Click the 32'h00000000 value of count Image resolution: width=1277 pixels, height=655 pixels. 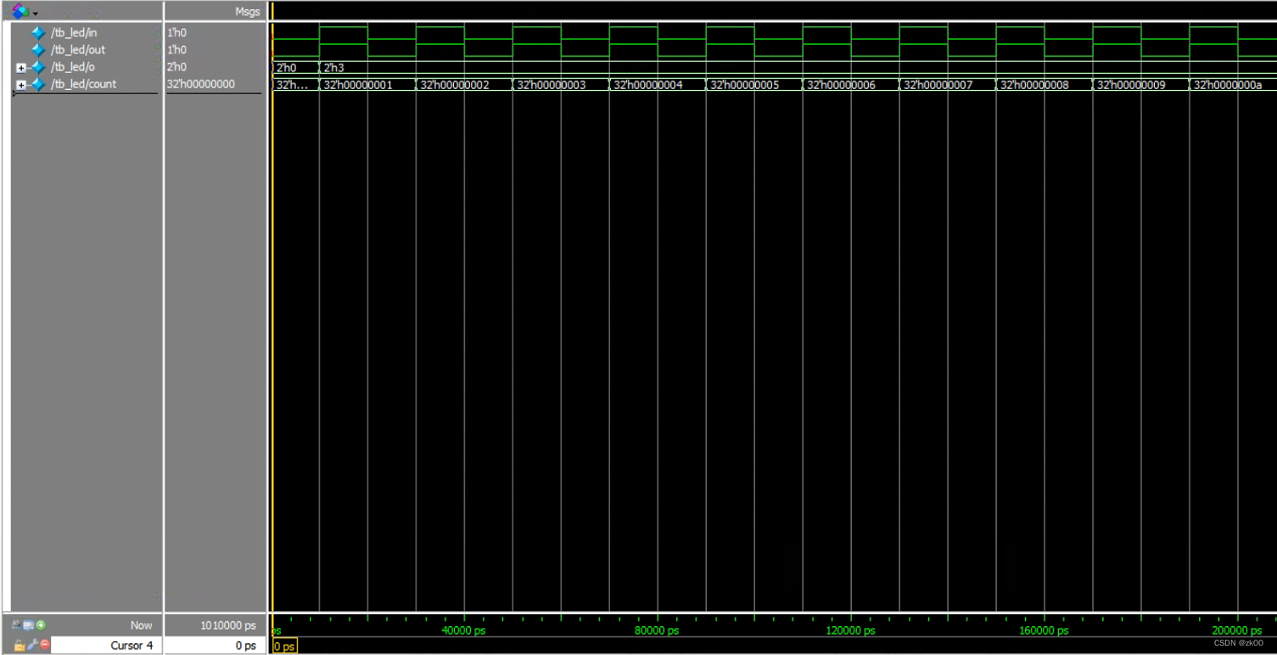pos(201,84)
